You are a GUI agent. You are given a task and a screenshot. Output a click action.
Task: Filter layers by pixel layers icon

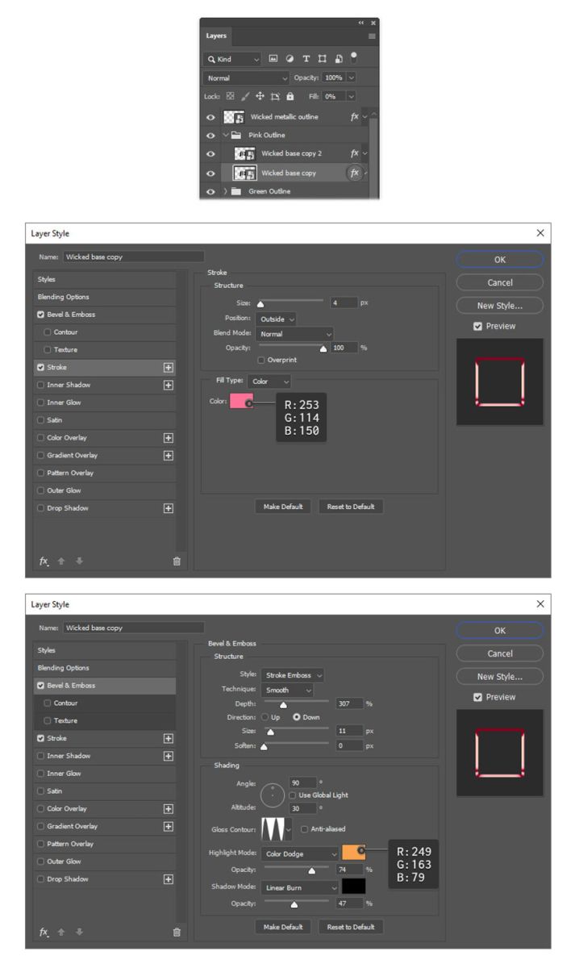click(273, 59)
